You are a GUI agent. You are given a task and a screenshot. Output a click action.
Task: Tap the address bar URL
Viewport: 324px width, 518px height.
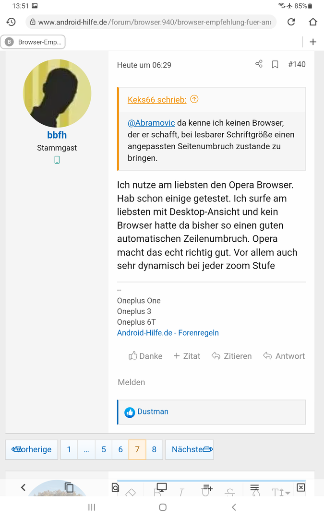[x=151, y=22]
